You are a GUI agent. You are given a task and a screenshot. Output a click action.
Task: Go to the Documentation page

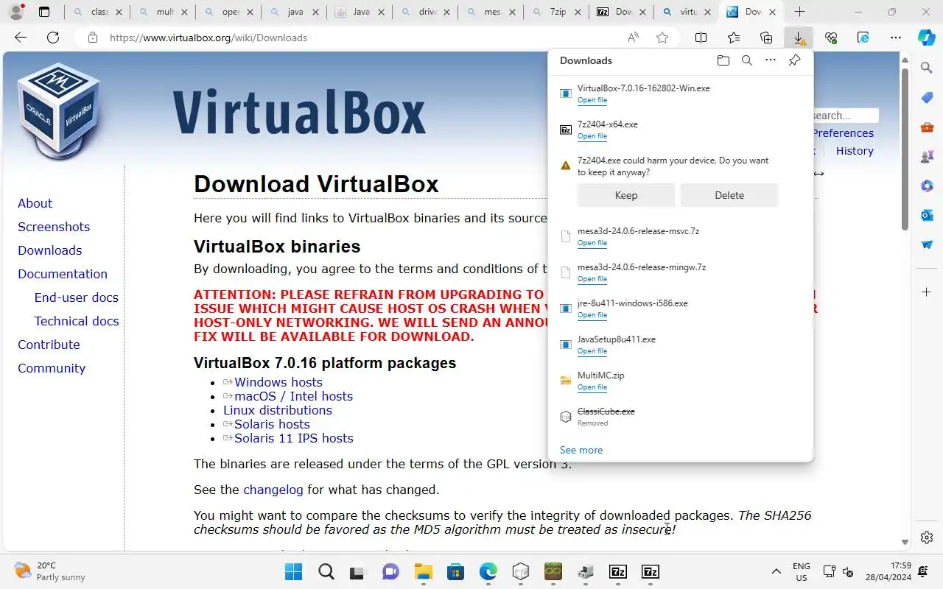(63, 274)
